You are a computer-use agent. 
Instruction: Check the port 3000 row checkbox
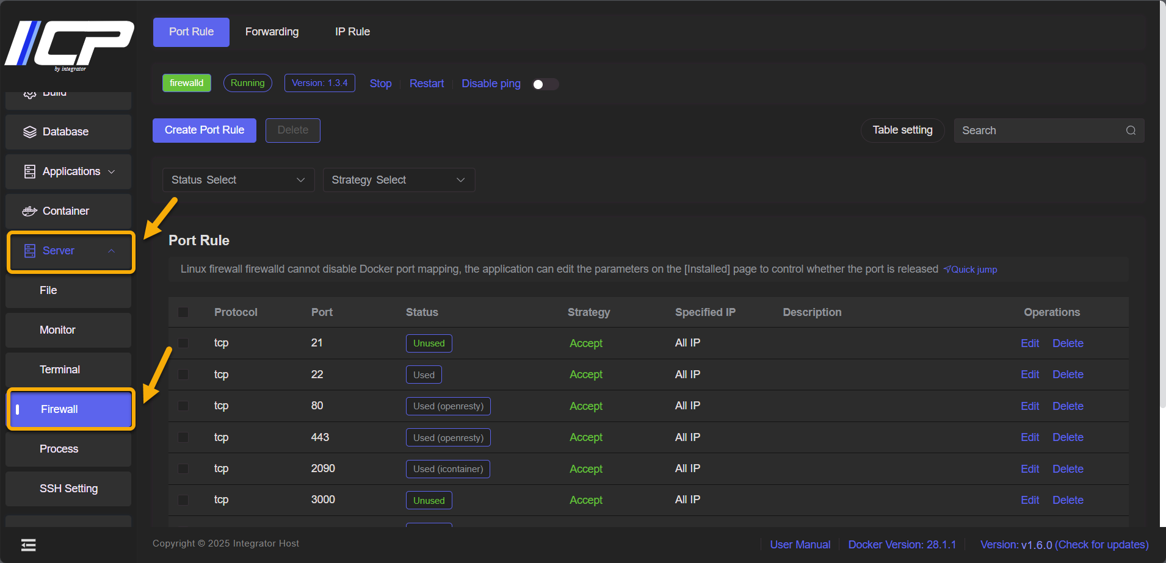pos(183,500)
